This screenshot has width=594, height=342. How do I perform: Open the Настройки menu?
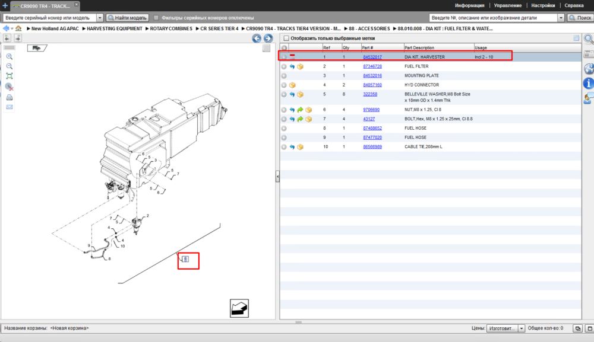tap(543, 6)
